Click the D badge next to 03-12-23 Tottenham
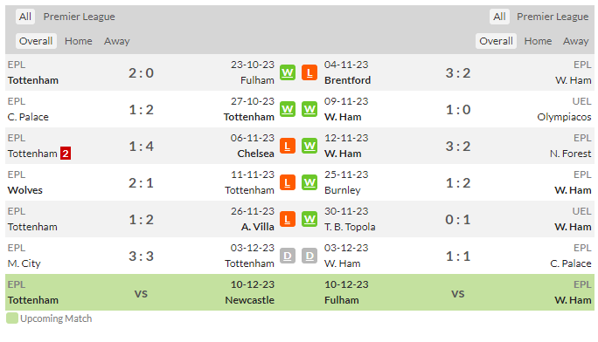Image resolution: width=598 pixels, height=342 pixels. click(288, 256)
